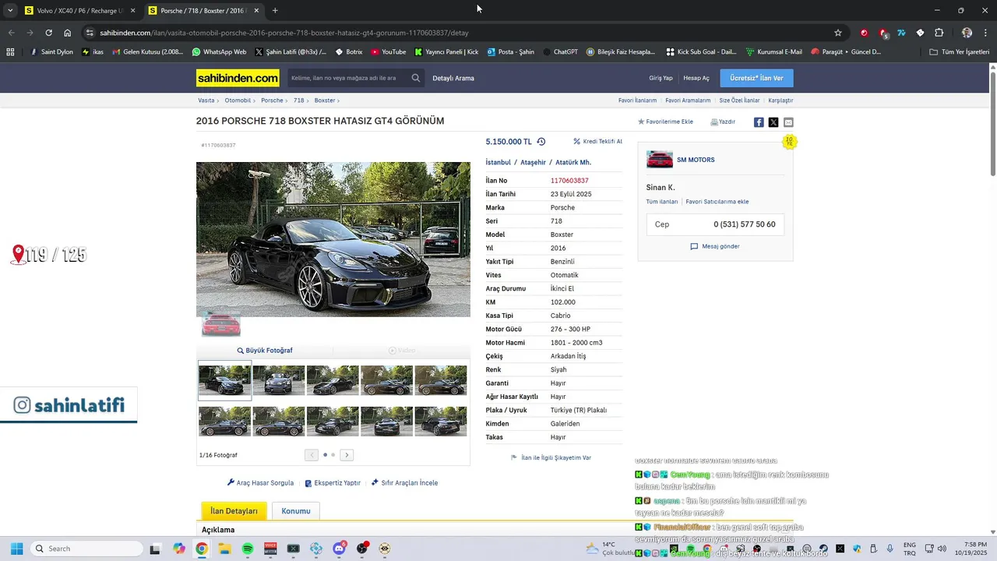Open İlan Detayları tab
This screenshot has width=997, height=561.
234,511
